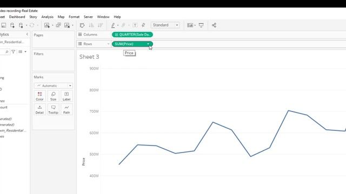This screenshot has width=346, height=194.
Task: Click the Show mark labels T icon
Action: click(135, 25)
